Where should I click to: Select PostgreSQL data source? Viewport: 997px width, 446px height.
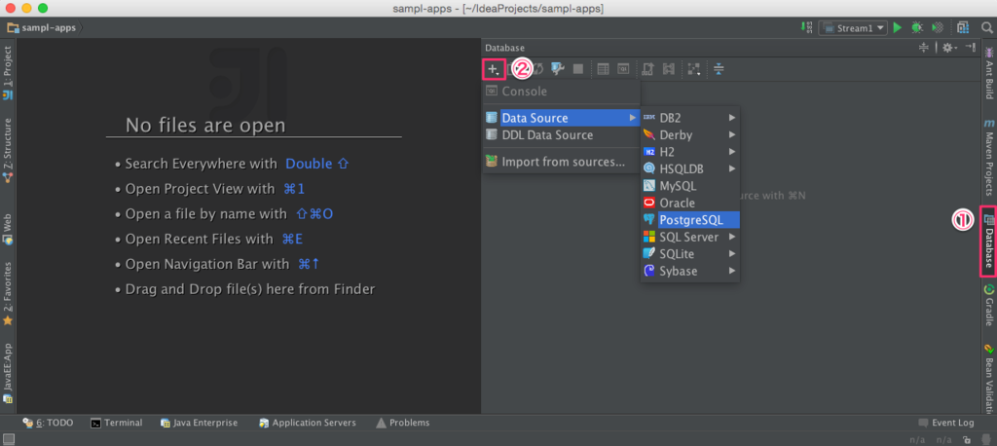coord(690,219)
